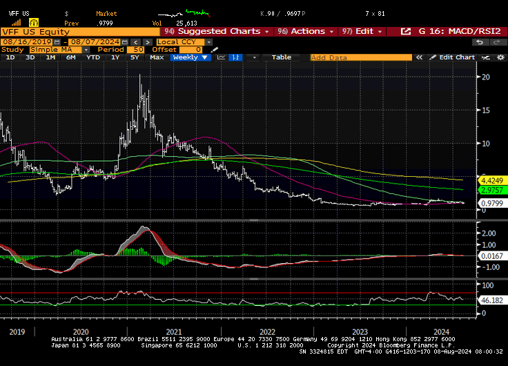Set the range to 1Y
Screen dimensions: 508x366
click(x=115, y=57)
